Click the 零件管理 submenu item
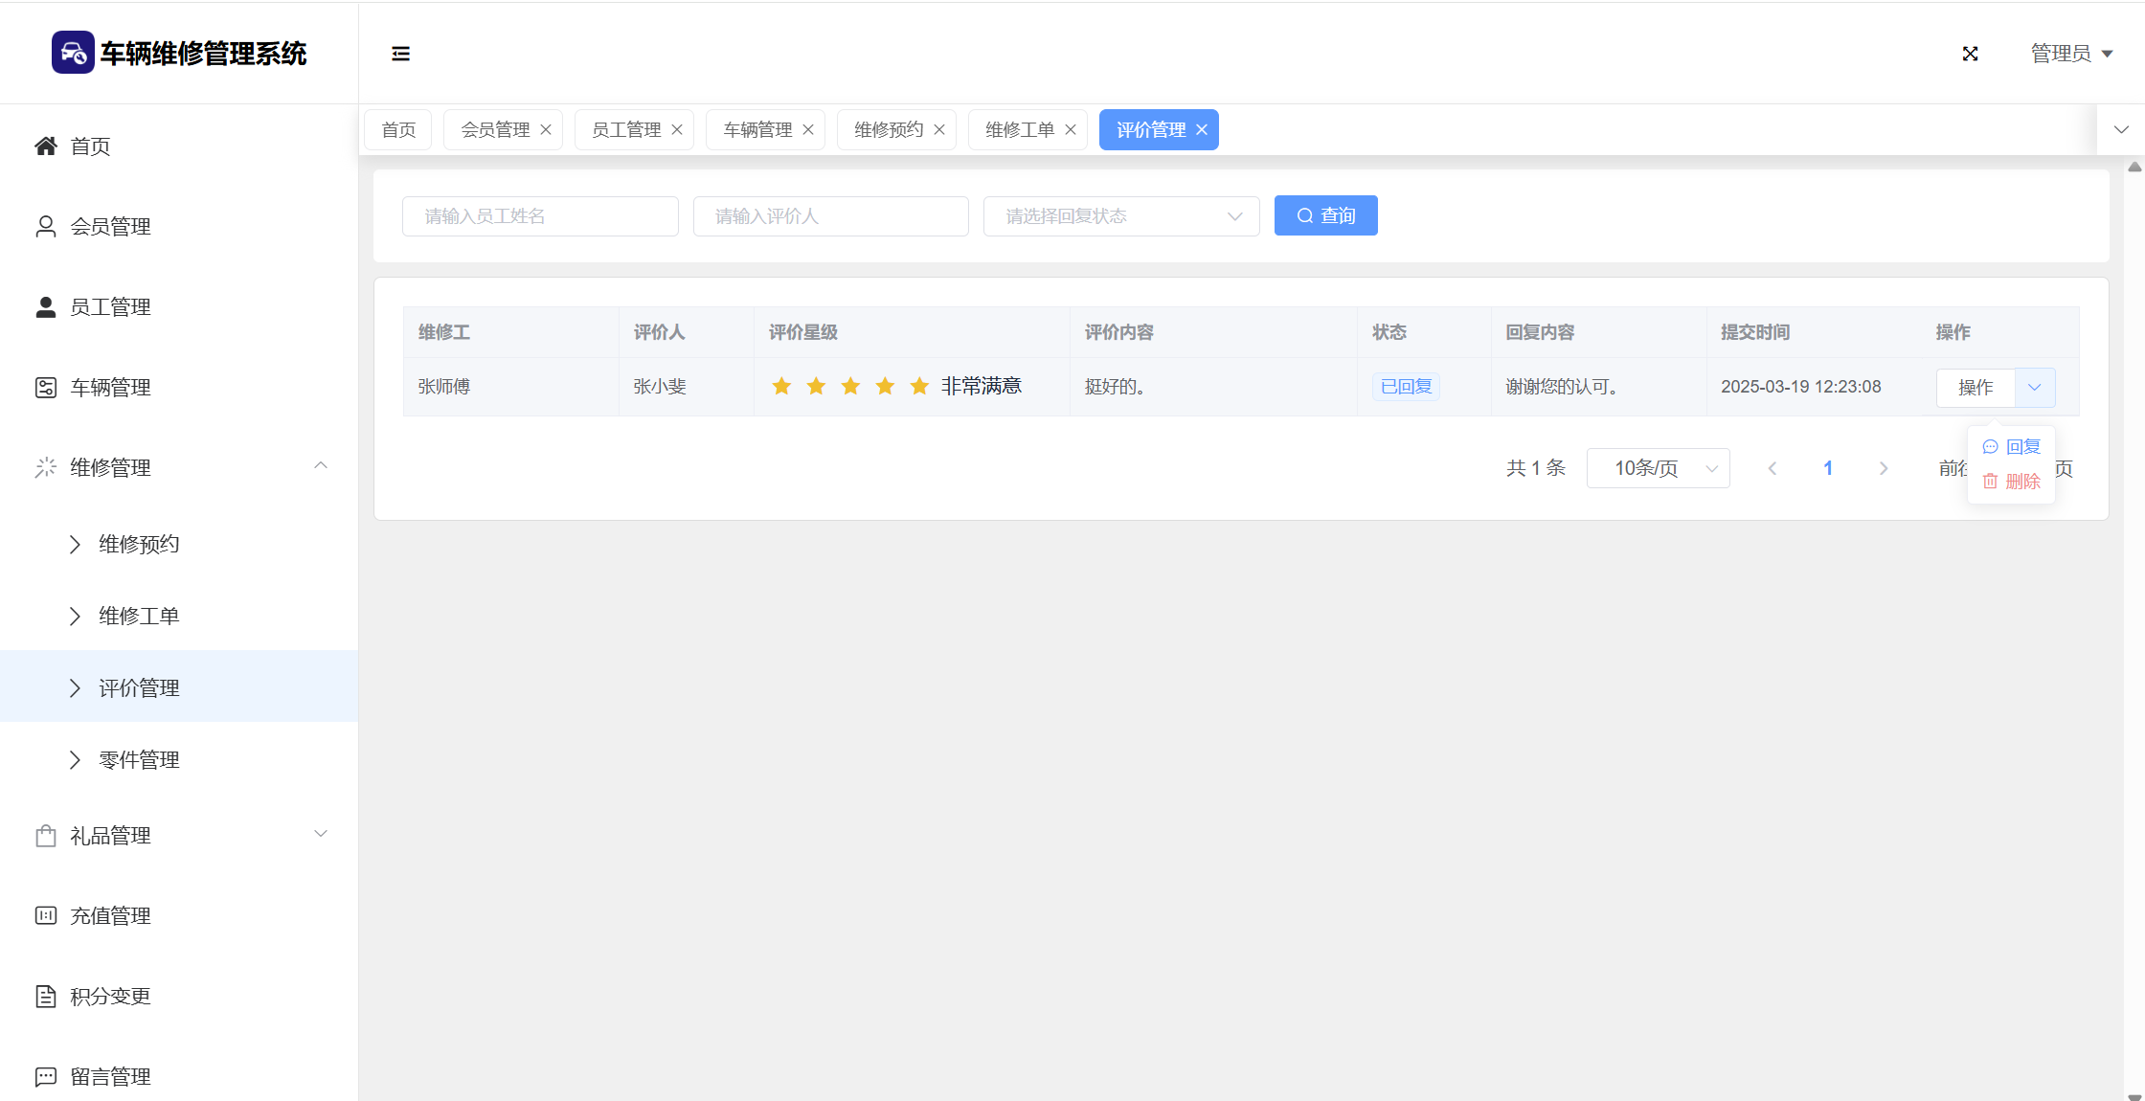Viewport: 2145px width, 1101px height. [x=139, y=759]
